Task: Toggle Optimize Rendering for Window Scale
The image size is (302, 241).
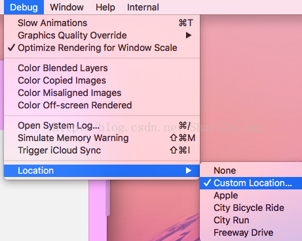Action: pos(102,48)
